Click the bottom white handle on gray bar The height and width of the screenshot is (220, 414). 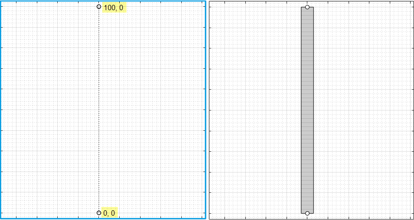[307, 213]
